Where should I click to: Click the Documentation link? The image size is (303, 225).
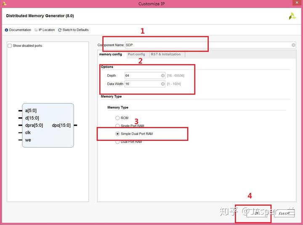20,30
